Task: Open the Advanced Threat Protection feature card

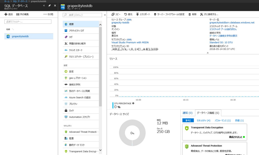Action: tap(214, 149)
